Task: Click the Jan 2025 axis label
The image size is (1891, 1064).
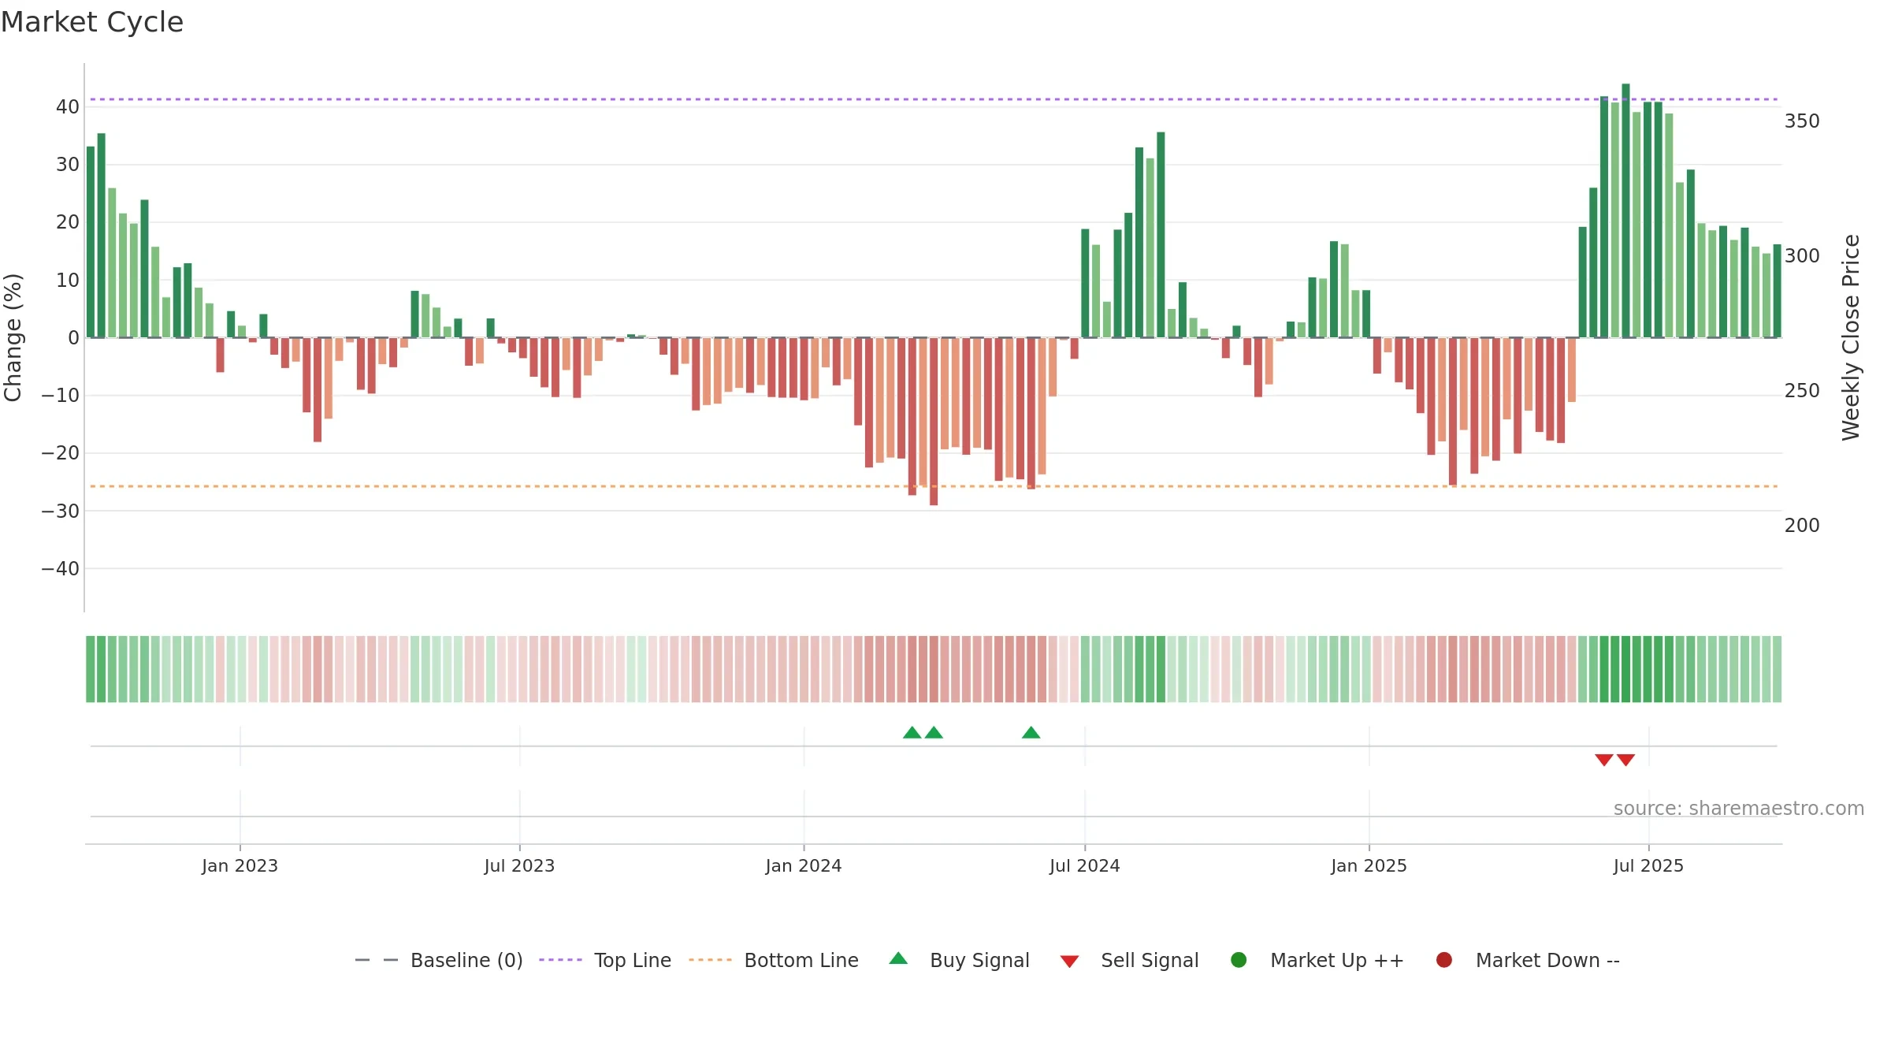Action: (x=1369, y=865)
